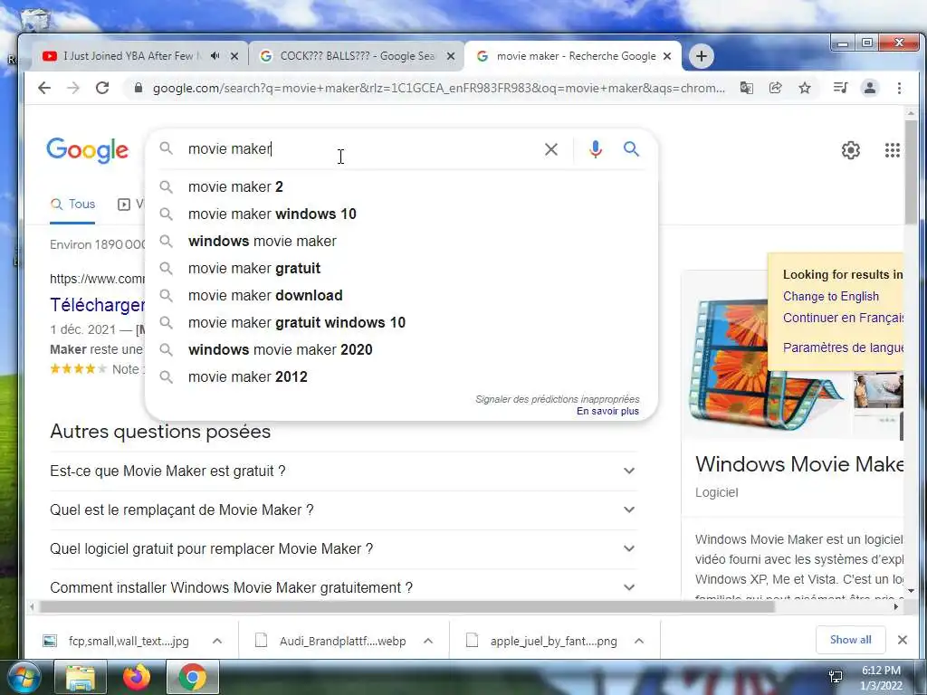Viewport: 927px width, 695px height.
Task: Open 'Paramètres de langue' link
Action: [843, 347]
